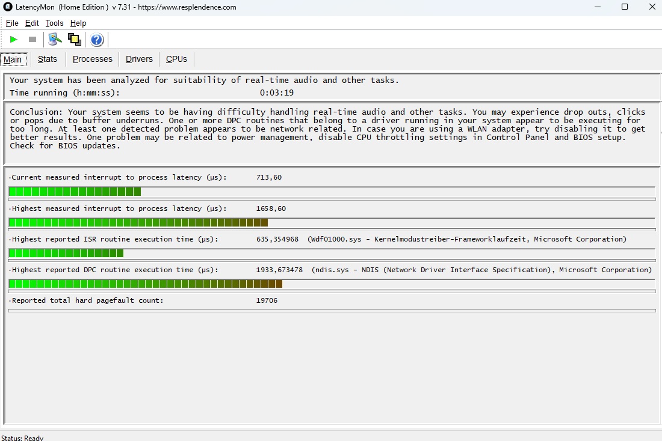The width and height of the screenshot is (662, 441).
Task: View the Drivers tab
Action: pyautogui.click(x=139, y=59)
